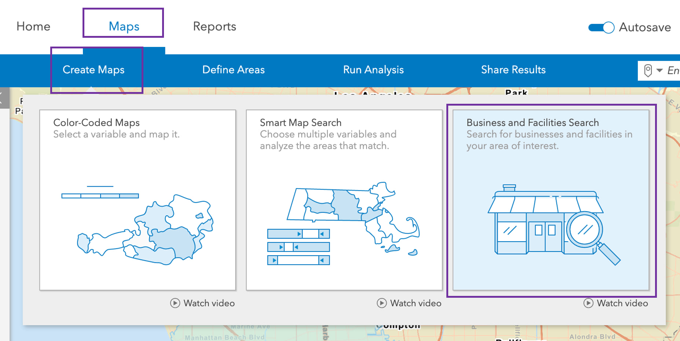Click play icon under Smart Map Search
Screen dimensions: 680x341
382,303
